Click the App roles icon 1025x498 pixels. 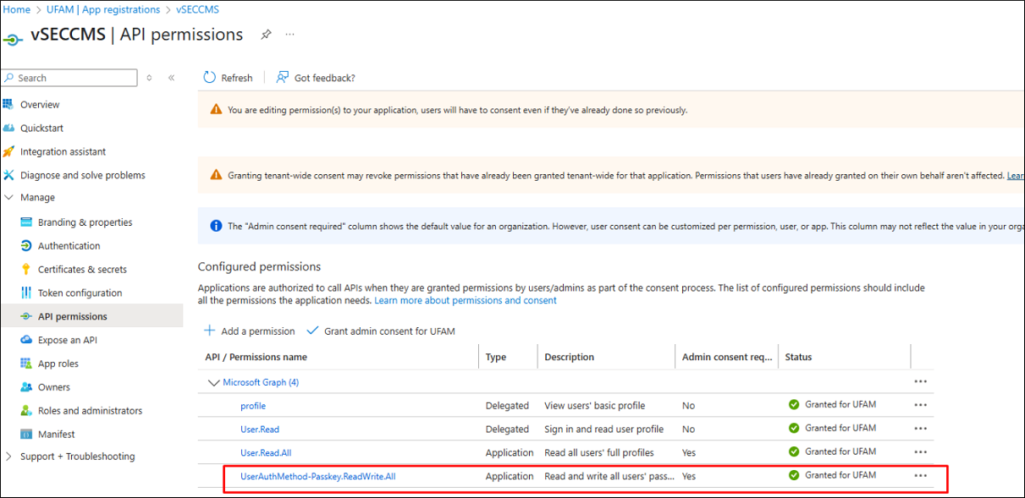tap(26, 364)
